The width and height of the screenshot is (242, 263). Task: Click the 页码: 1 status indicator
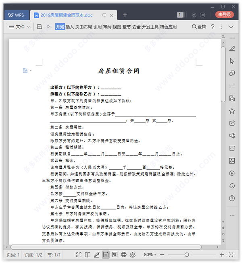click(x=13, y=255)
